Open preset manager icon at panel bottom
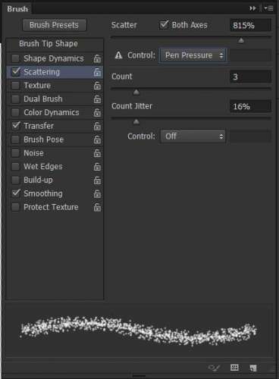Image resolution: width=279 pixels, height=379 pixels. 234,368
